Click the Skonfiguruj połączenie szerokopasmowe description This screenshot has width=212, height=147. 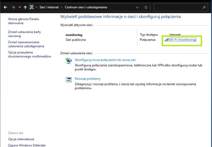(x=139, y=67)
